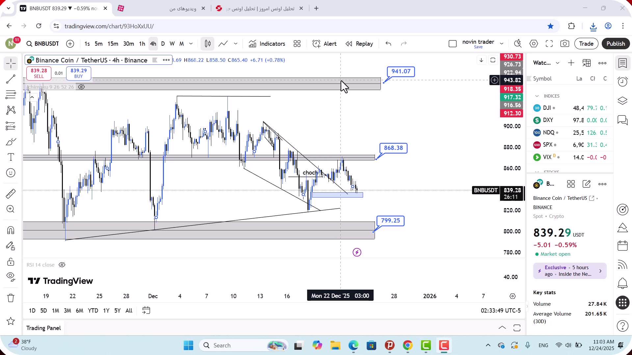Open Windows taskbar Search box
This screenshot has height=355, width=632.
click(244, 345)
